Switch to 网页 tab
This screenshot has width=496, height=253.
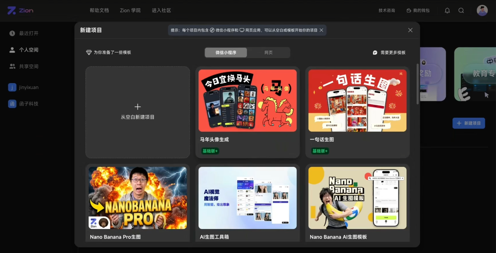pos(269,52)
